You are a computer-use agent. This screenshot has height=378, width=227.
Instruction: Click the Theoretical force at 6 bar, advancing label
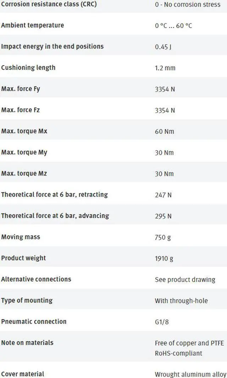[x=55, y=216]
